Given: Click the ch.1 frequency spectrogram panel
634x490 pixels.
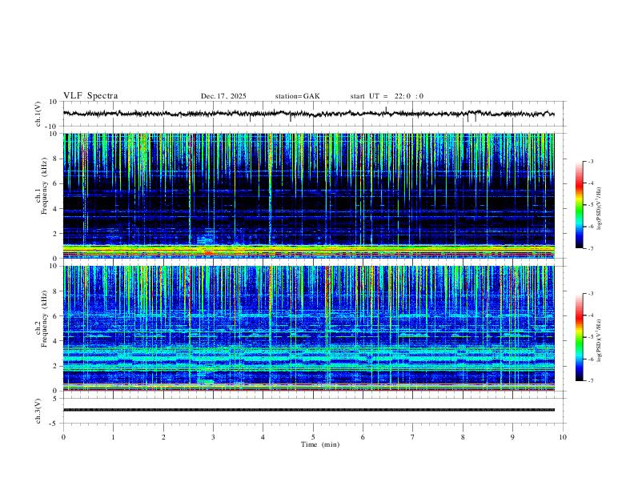Looking at the screenshot, I should [x=309, y=195].
